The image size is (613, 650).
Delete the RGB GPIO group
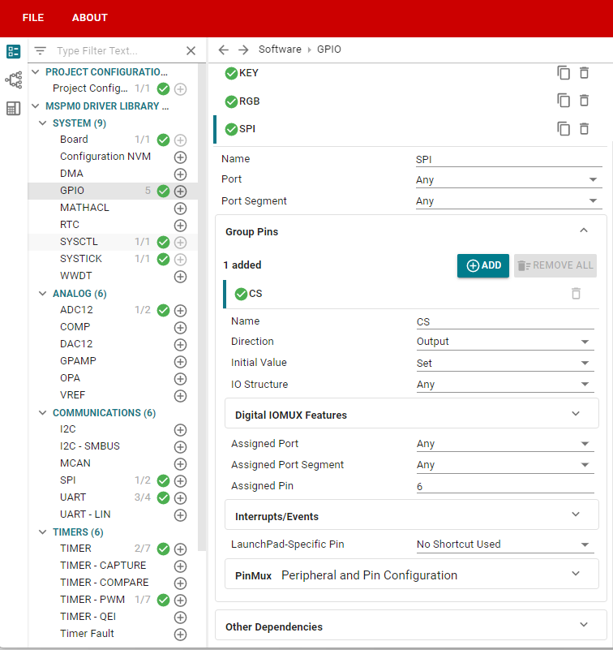pyautogui.click(x=584, y=101)
